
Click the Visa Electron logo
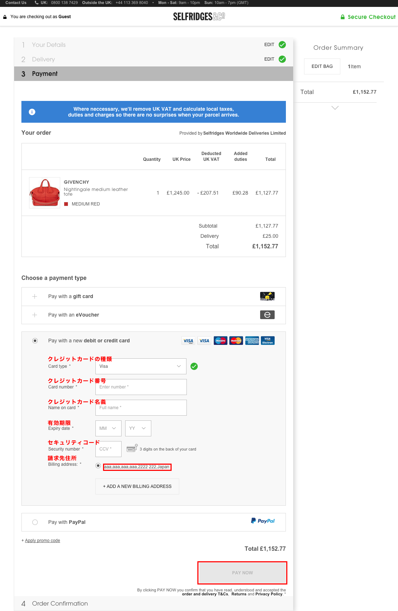click(268, 341)
